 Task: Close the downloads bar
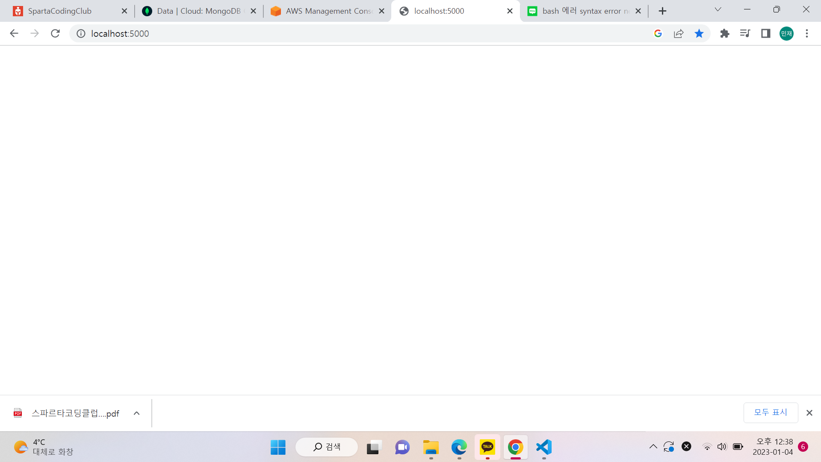pyautogui.click(x=809, y=413)
